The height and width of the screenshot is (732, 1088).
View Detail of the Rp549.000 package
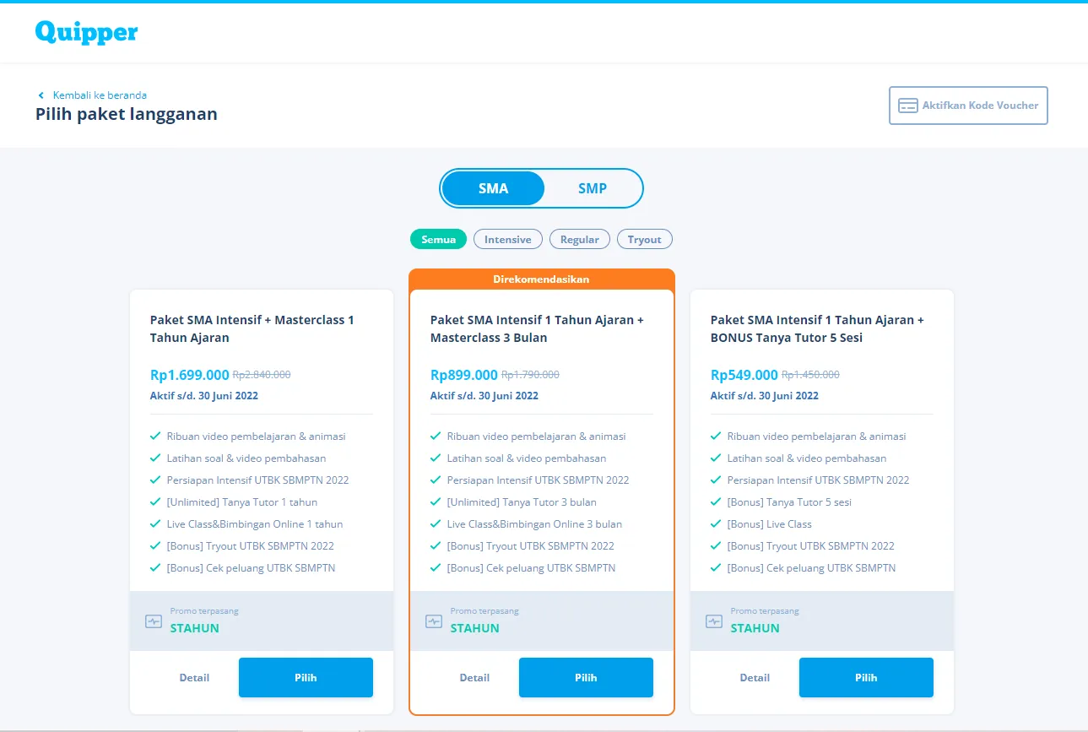[x=755, y=677]
